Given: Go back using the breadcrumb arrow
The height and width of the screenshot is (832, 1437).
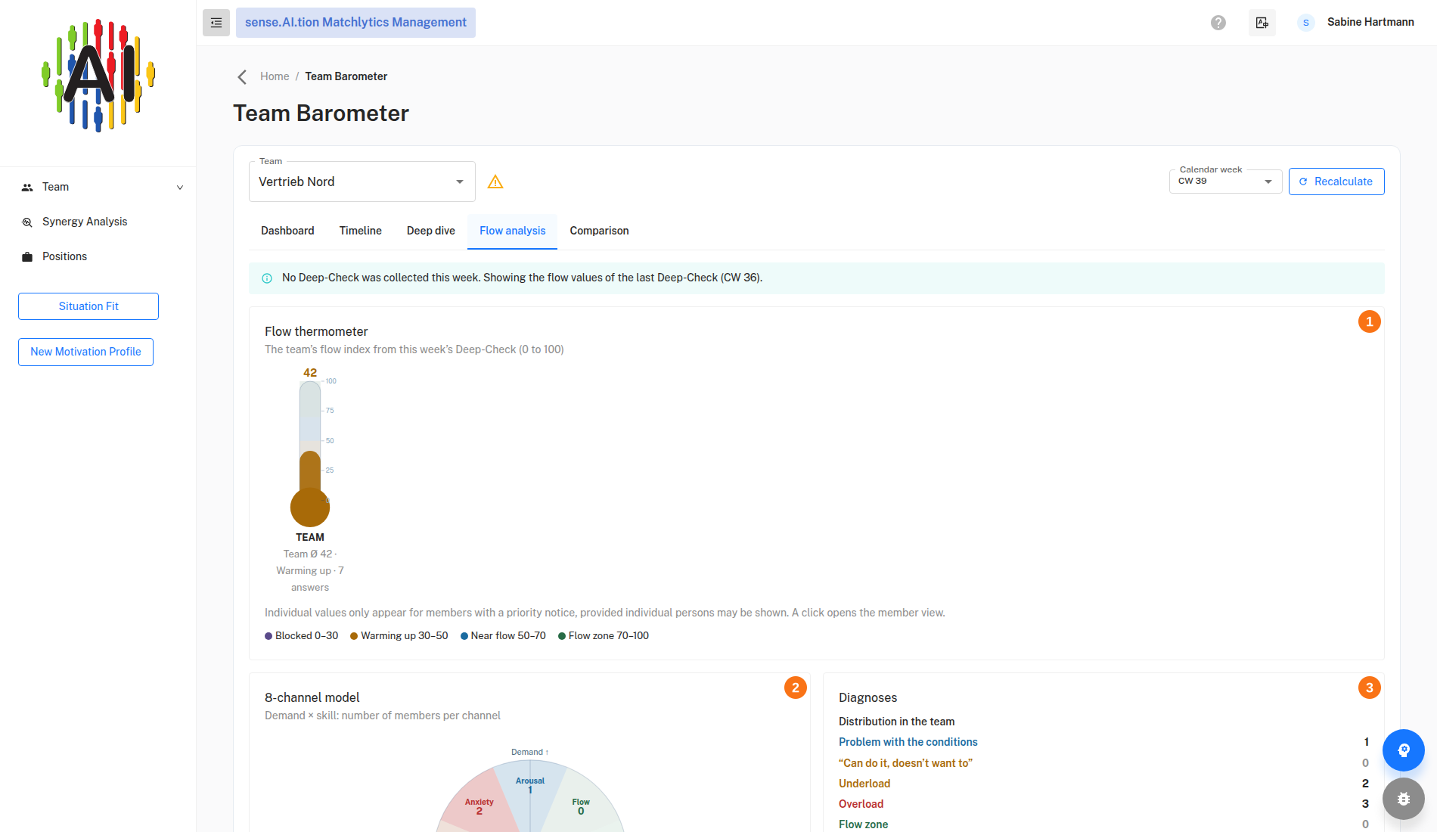Looking at the screenshot, I should pos(242,77).
